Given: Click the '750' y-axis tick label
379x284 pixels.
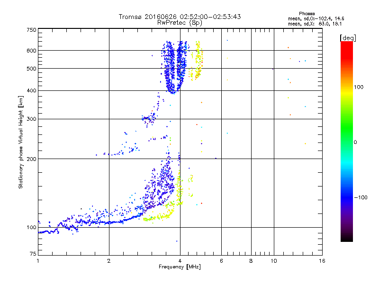Looking at the screenshot, I should pyautogui.click(x=31, y=30).
